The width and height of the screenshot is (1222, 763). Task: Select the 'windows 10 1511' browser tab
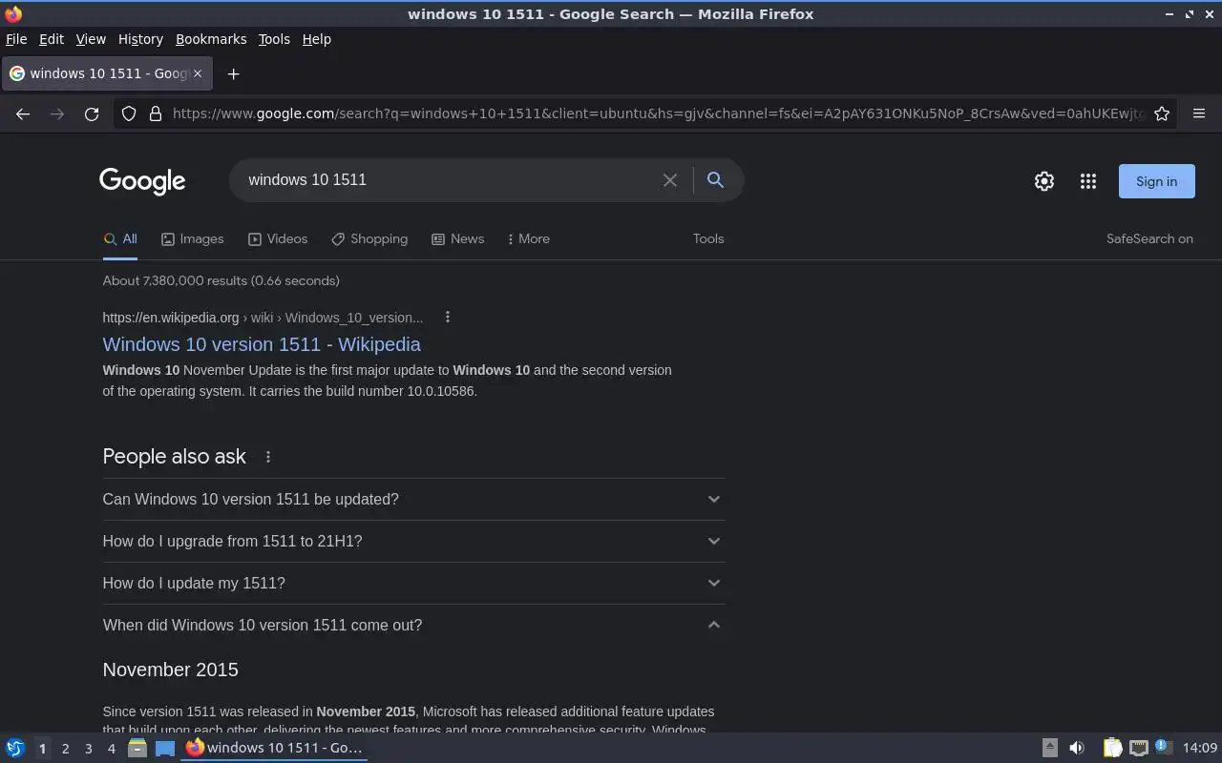click(x=107, y=73)
